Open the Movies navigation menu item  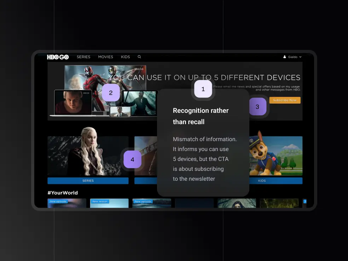click(x=105, y=57)
